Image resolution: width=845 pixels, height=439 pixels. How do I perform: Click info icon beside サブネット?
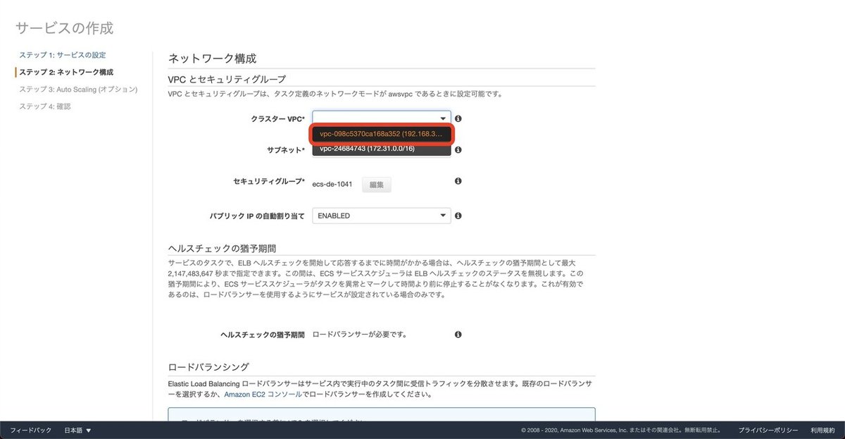(x=458, y=150)
